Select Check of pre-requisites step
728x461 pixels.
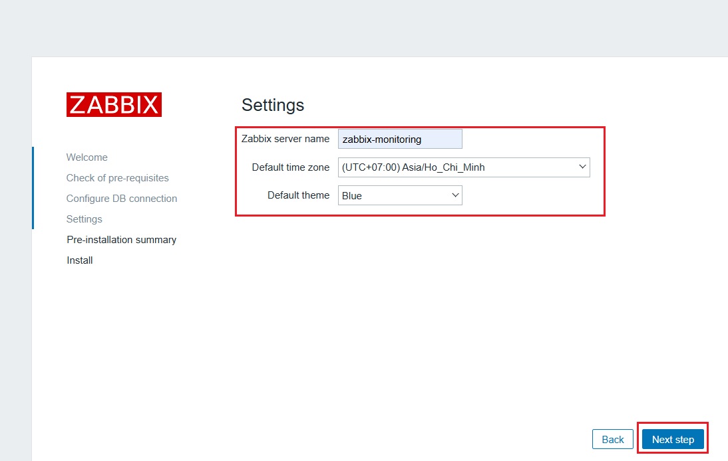tap(117, 177)
